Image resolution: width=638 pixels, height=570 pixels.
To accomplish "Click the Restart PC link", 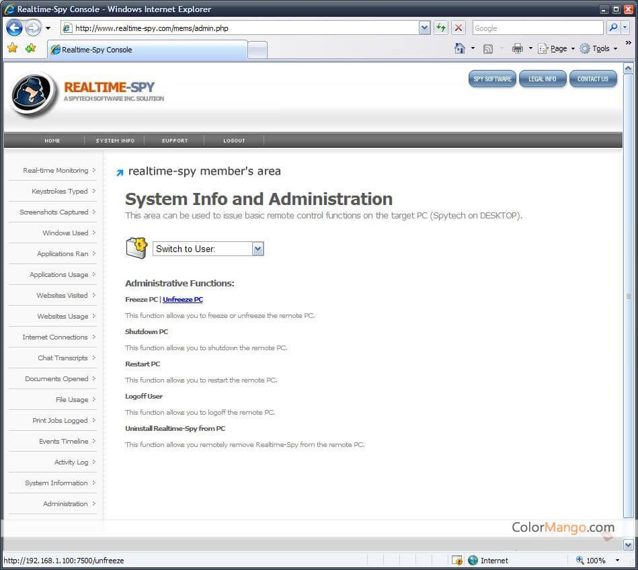I will tap(143, 364).
